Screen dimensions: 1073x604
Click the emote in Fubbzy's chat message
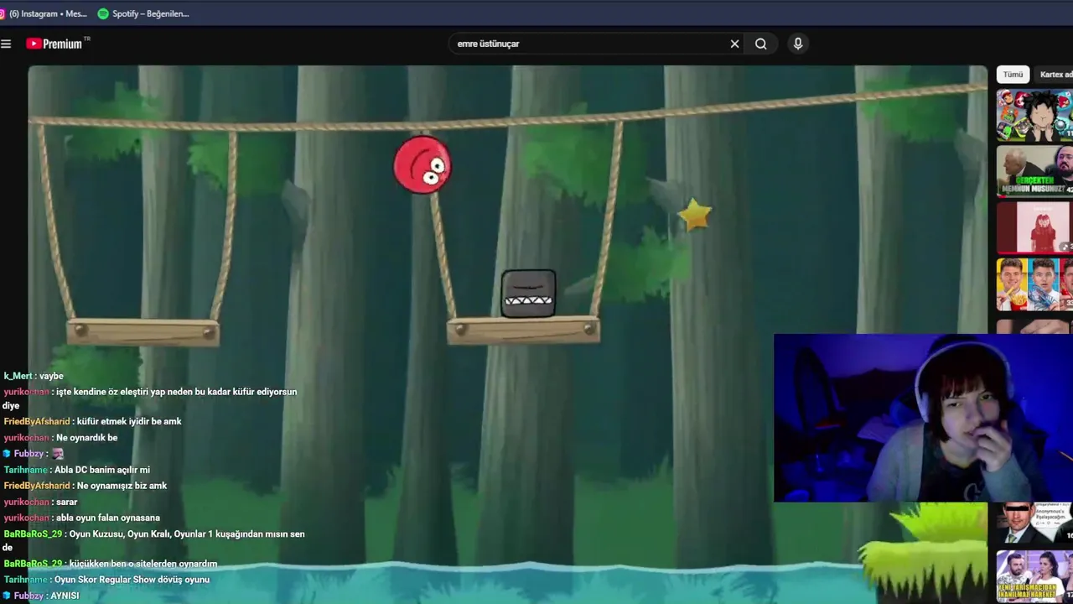pos(58,454)
